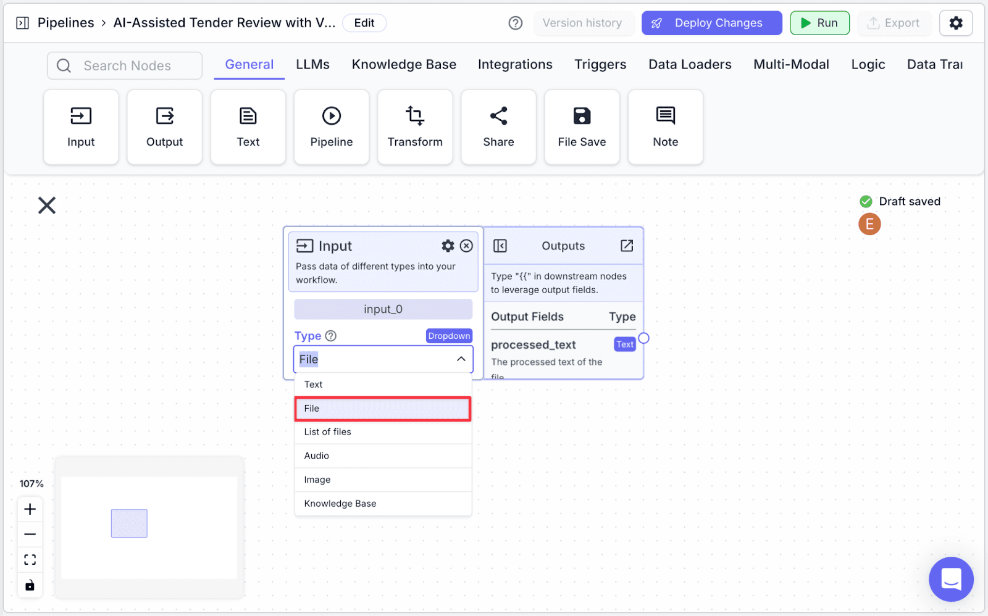988x616 pixels.
Task: Collapse the Type dropdown chevron
Action: coord(461,359)
